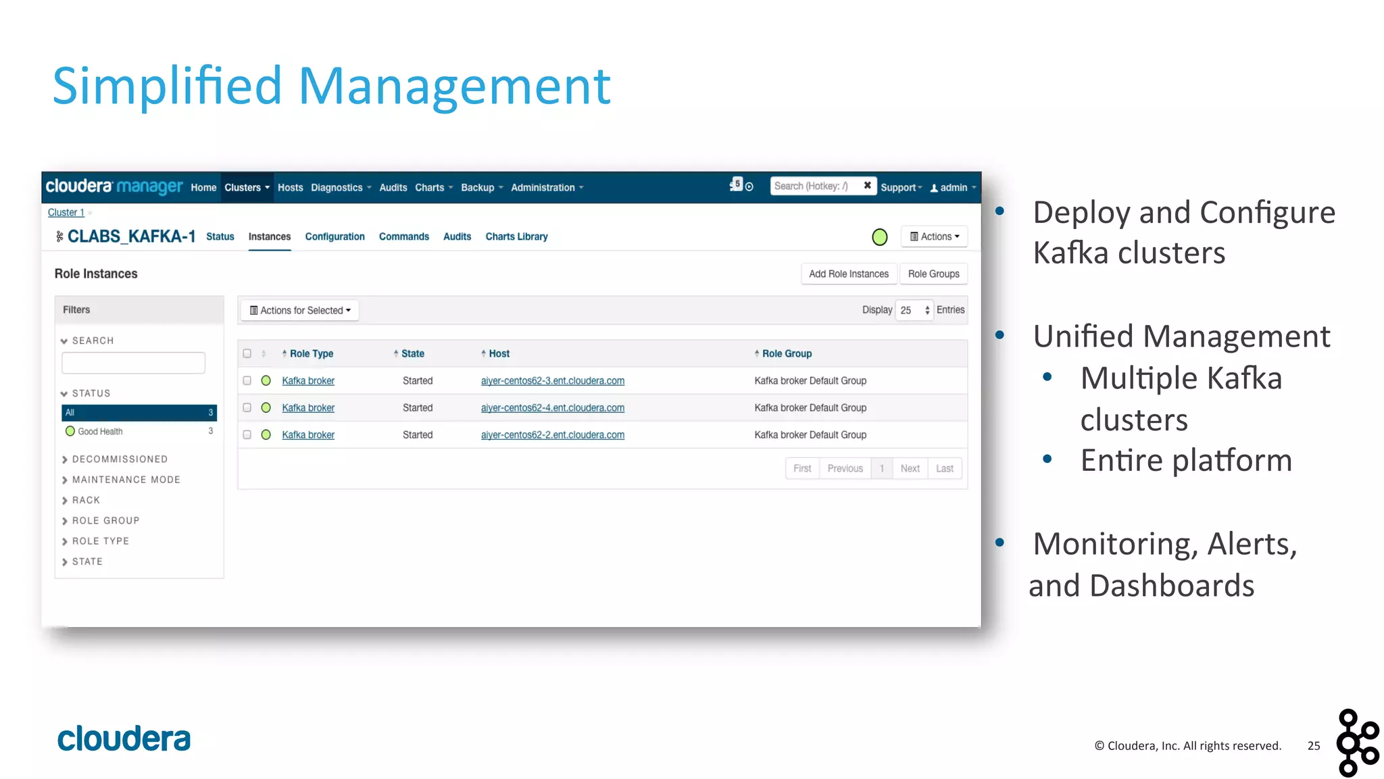The width and height of the screenshot is (1384, 779).
Task: Change the Display entries count stepper
Action: tap(914, 310)
